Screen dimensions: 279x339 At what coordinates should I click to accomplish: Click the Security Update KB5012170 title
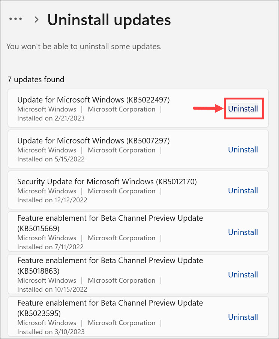point(107,182)
